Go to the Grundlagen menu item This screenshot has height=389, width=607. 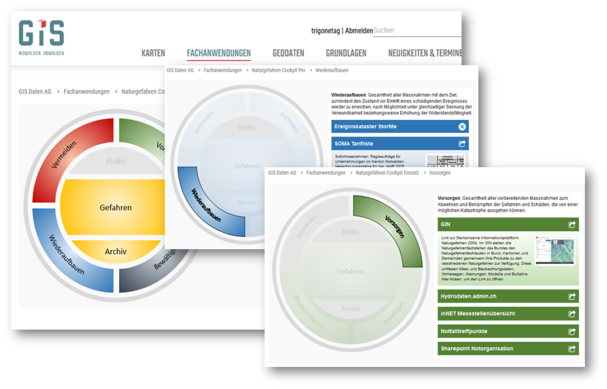(x=346, y=53)
